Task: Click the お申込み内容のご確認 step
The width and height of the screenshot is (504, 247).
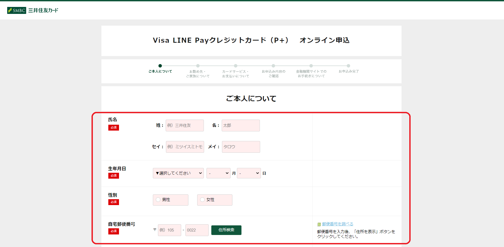Action: (x=273, y=71)
